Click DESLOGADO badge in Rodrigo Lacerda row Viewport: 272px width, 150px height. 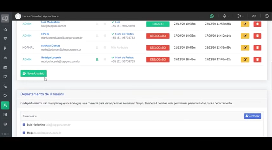pos(158,60)
